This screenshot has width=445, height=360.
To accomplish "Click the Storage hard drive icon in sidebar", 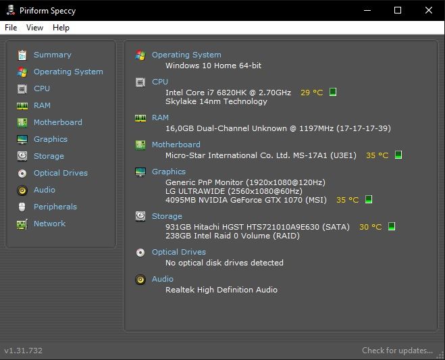I will pos(22,156).
